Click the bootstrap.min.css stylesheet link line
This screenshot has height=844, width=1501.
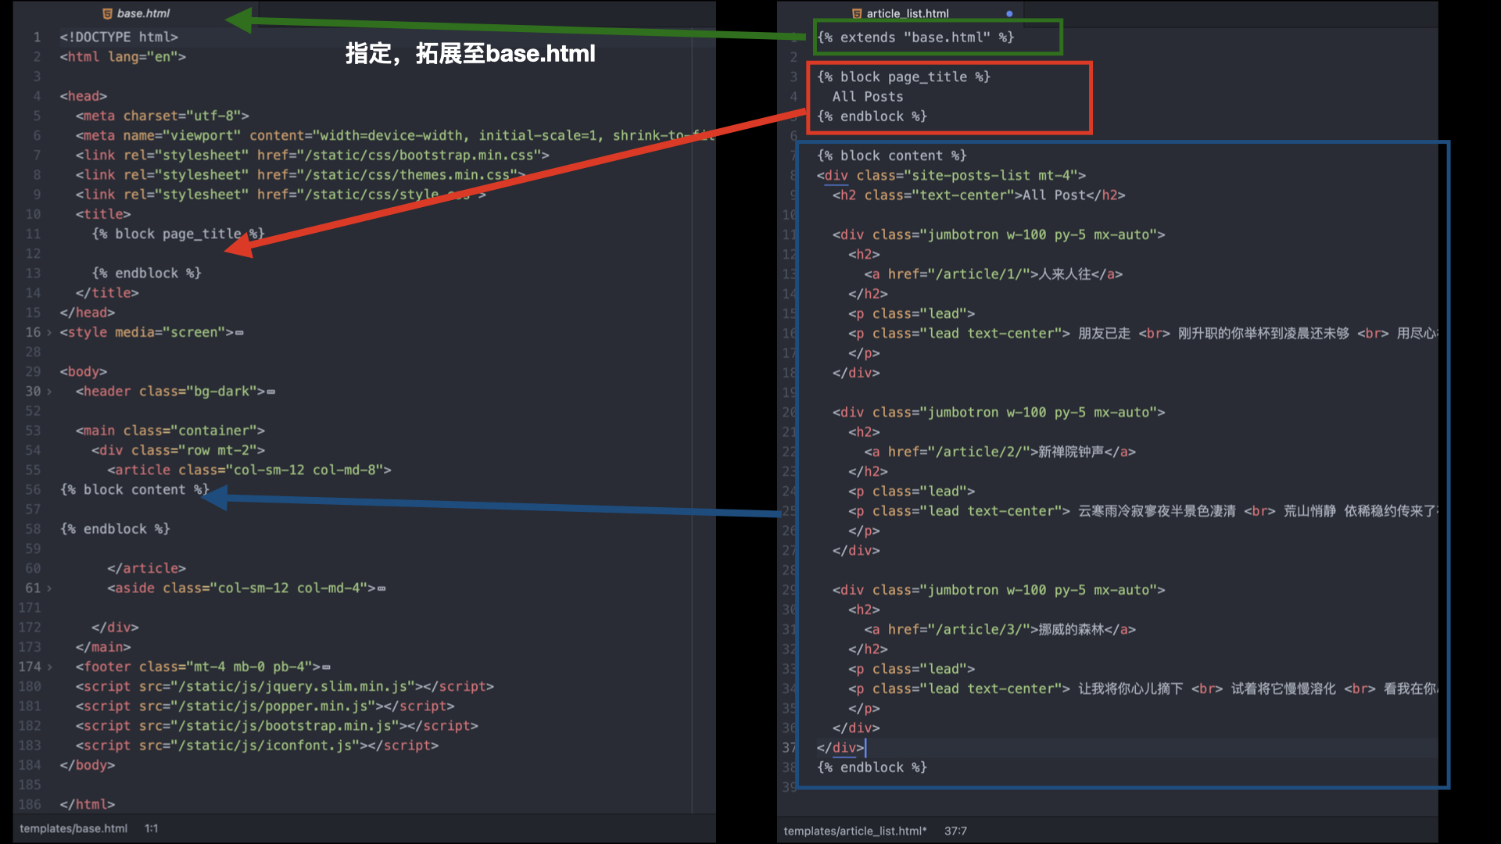(x=312, y=156)
